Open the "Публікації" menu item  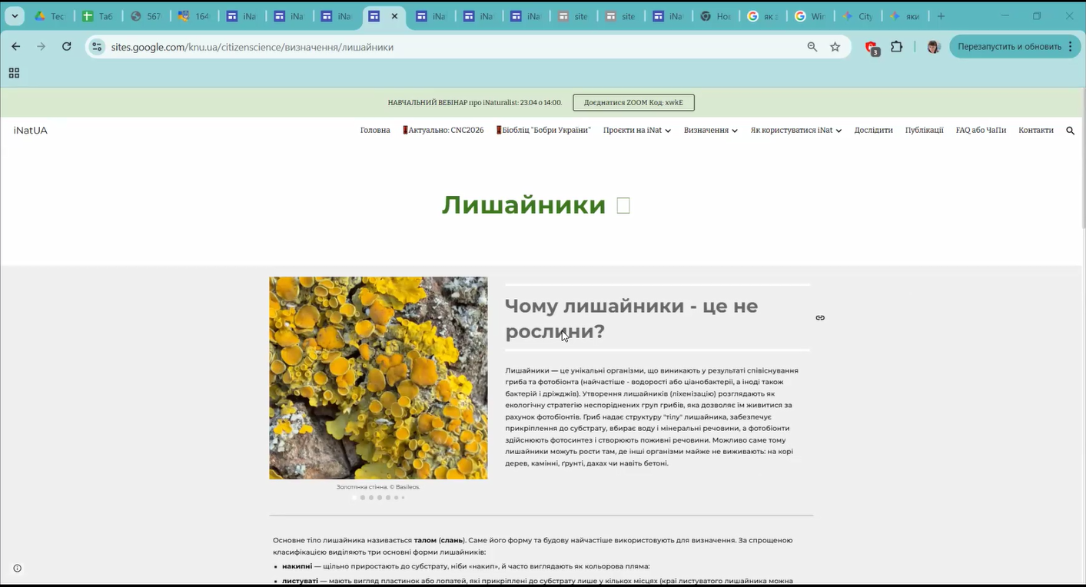click(924, 131)
